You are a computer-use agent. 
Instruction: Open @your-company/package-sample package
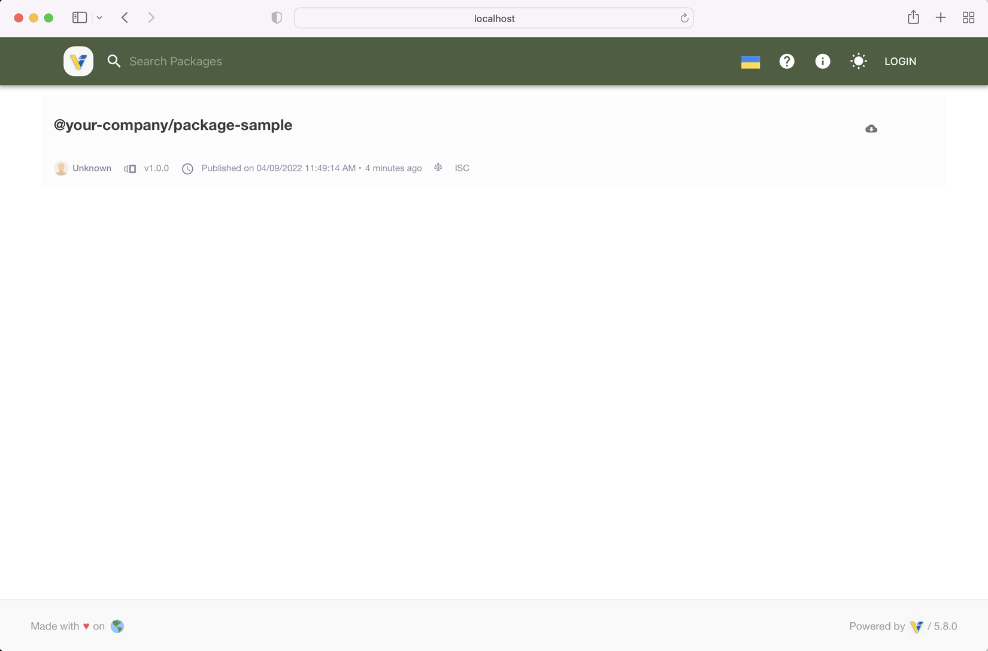(x=173, y=125)
